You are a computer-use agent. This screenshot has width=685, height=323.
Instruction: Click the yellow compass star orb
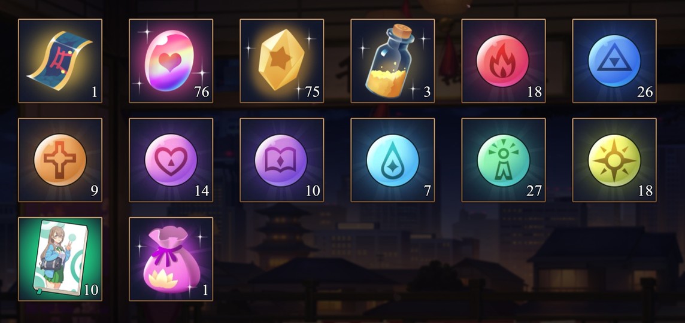pyautogui.click(x=615, y=160)
